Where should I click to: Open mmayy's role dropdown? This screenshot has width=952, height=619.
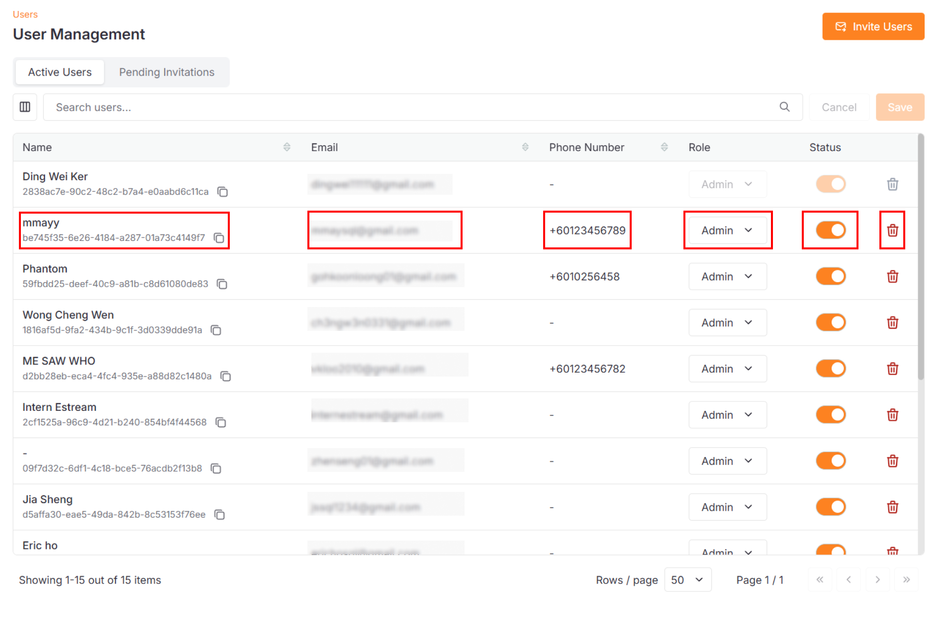[x=727, y=230]
